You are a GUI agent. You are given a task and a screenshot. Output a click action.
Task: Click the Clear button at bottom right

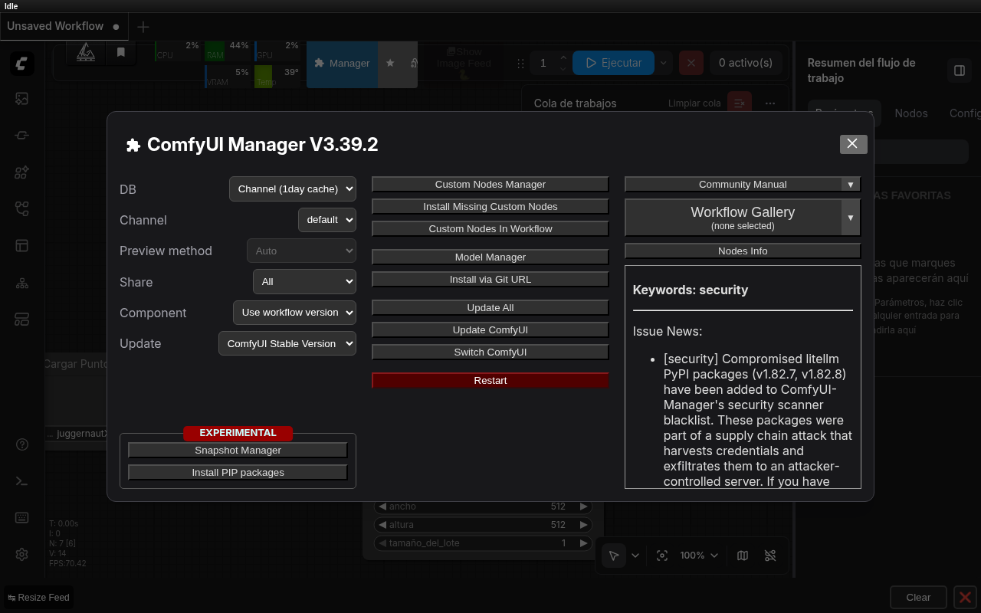(918, 597)
